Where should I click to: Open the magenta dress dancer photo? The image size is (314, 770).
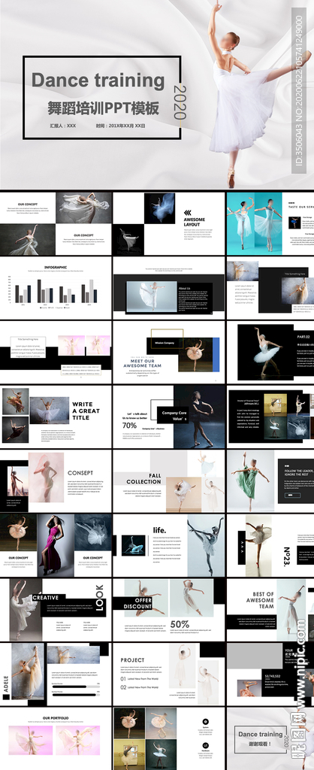pyautogui.click(x=56, y=545)
